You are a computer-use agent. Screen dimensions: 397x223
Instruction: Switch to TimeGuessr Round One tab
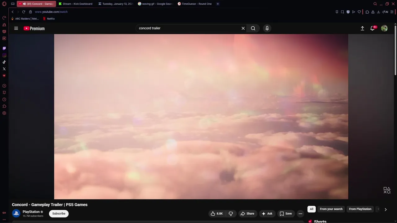pos(195,4)
